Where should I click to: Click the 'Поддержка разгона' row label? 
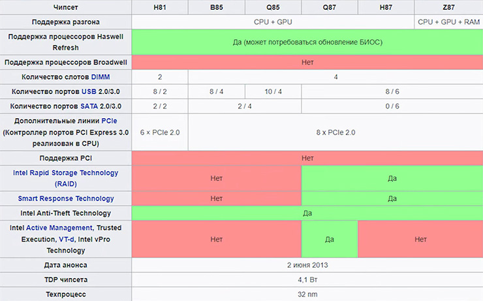click(66, 22)
